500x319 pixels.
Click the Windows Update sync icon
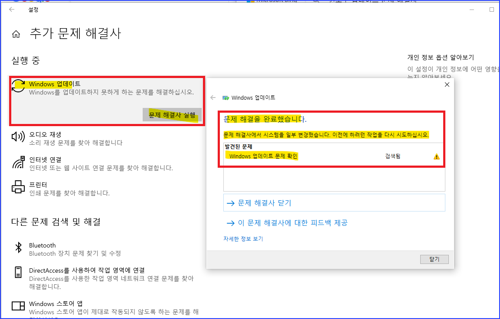click(19, 86)
